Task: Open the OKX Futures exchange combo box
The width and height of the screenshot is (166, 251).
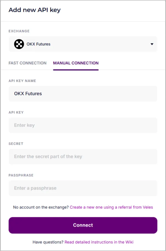Action: [83, 44]
